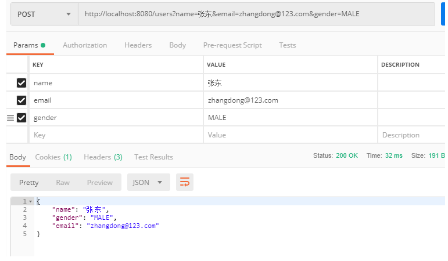Image resolution: width=448 pixels, height=261 pixels.
Task: Click the zhangdong@123.com value cell
Action: (x=291, y=100)
